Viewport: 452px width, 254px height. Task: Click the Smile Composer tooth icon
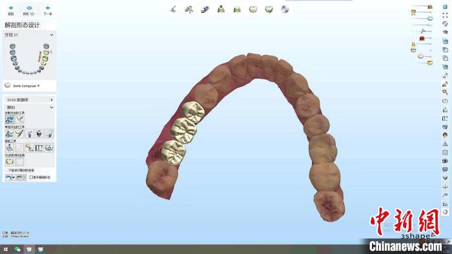[x=8, y=85]
